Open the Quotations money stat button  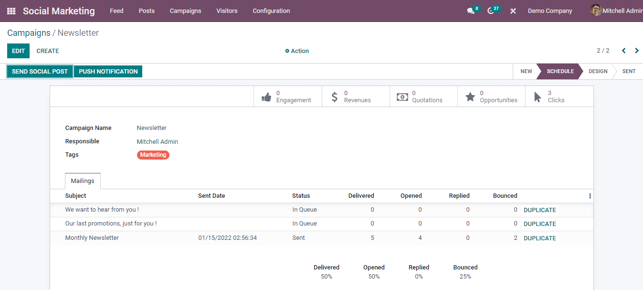point(423,97)
